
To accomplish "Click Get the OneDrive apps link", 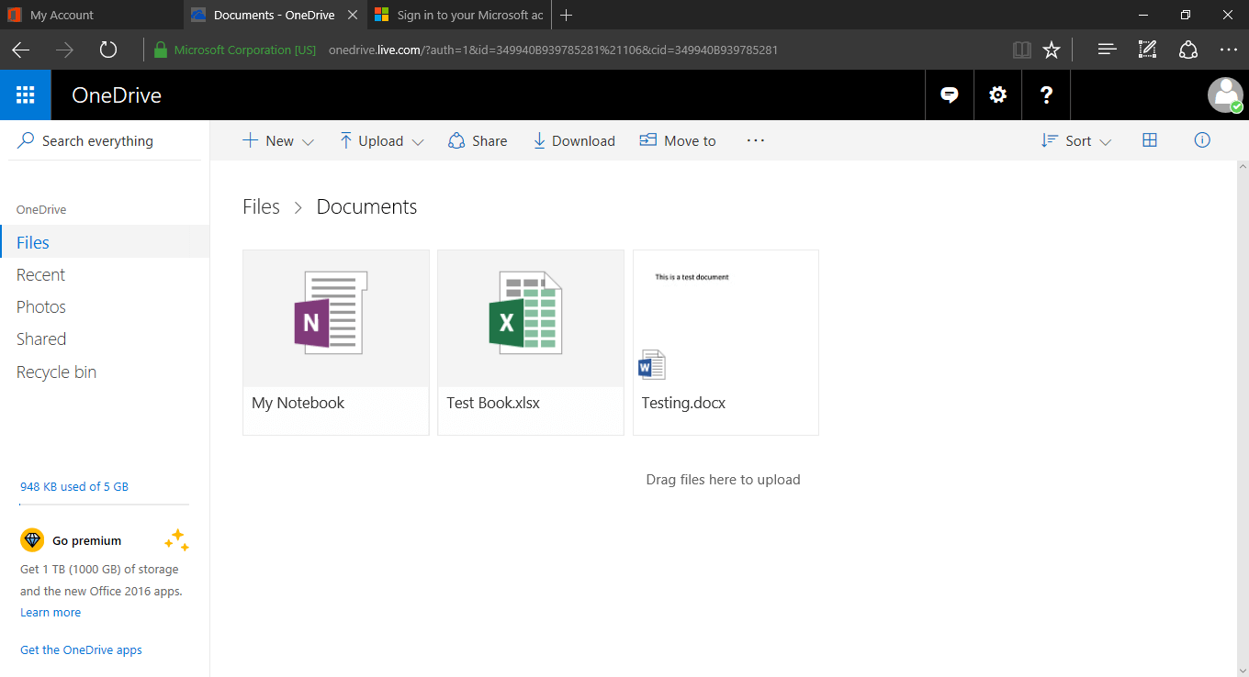I will [x=81, y=649].
